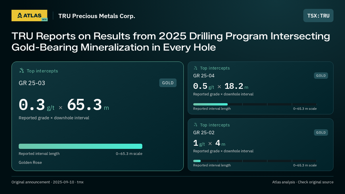Click 'Top intercepts' label in GR 25-04 card

click(x=215, y=68)
